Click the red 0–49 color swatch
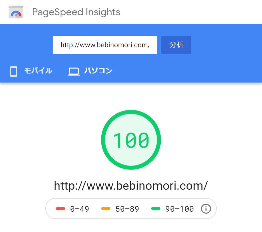Screen dimensions: 262x232 [60, 208]
